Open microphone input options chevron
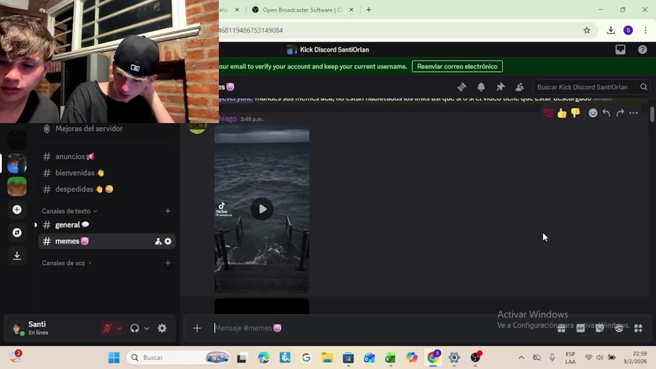656x369 pixels. (119, 329)
